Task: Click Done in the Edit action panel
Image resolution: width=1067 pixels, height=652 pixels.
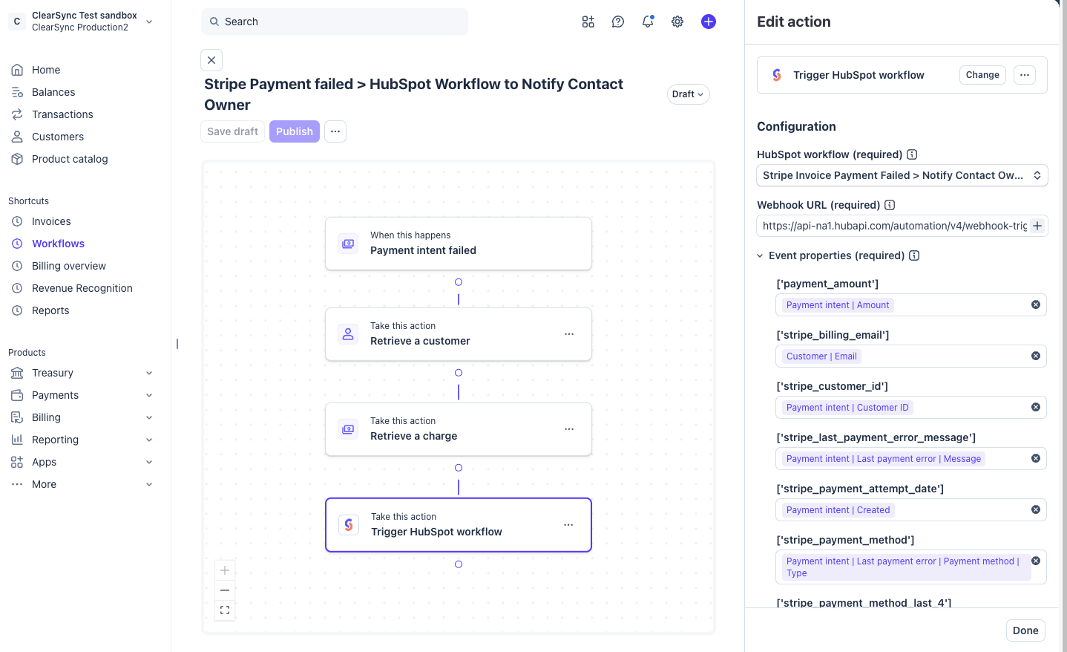Action: pyautogui.click(x=1025, y=630)
